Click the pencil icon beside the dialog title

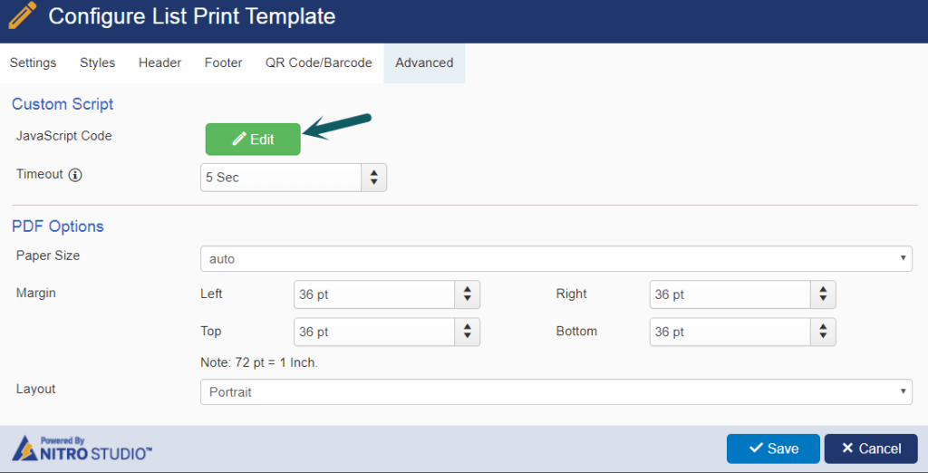pos(22,15)
